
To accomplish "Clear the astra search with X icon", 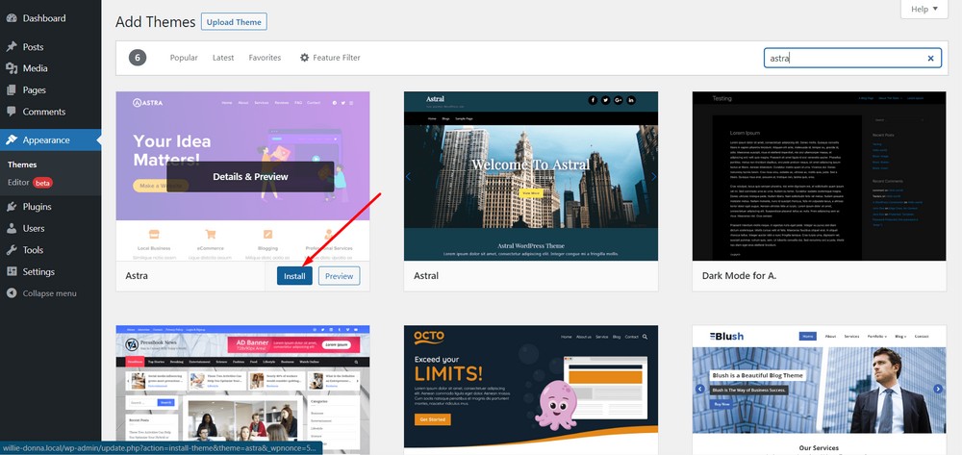I will click(930, 59).
